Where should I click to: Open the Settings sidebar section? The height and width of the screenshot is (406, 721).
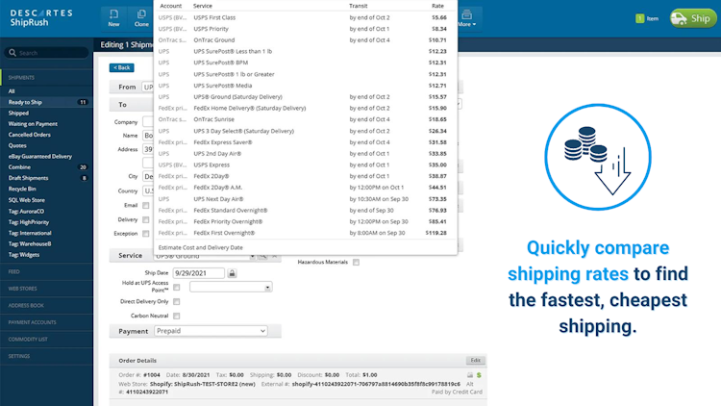coord(19,356)
